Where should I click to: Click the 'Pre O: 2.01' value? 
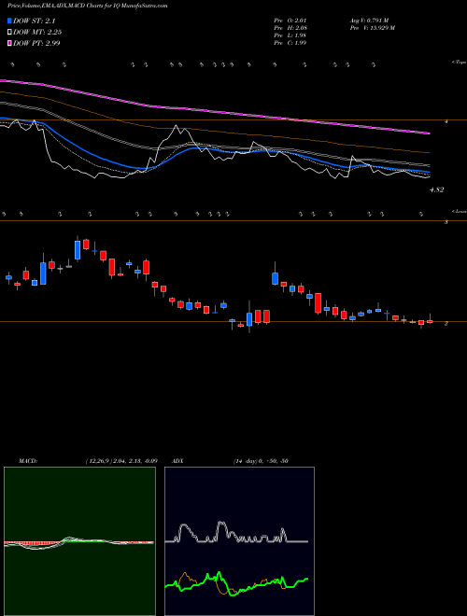[290, 21]
